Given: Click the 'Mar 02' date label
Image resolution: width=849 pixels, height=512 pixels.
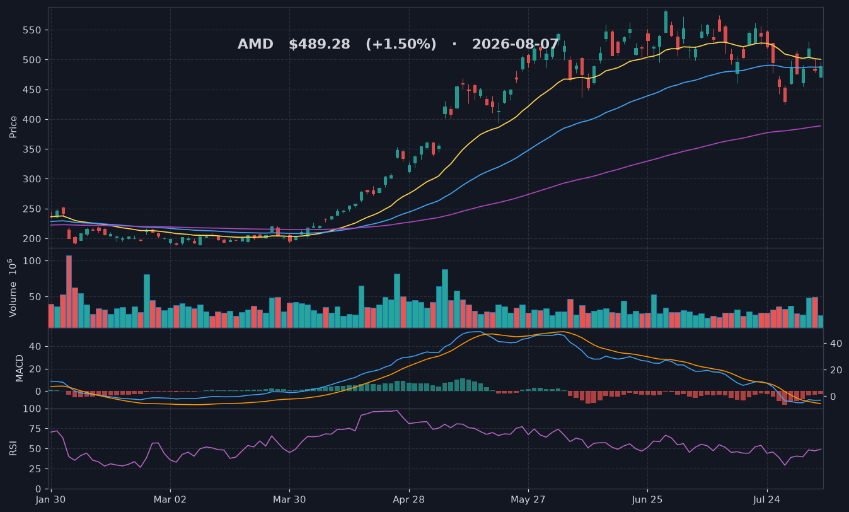Looking at the screenshot, I should click(x=170, y=501).
